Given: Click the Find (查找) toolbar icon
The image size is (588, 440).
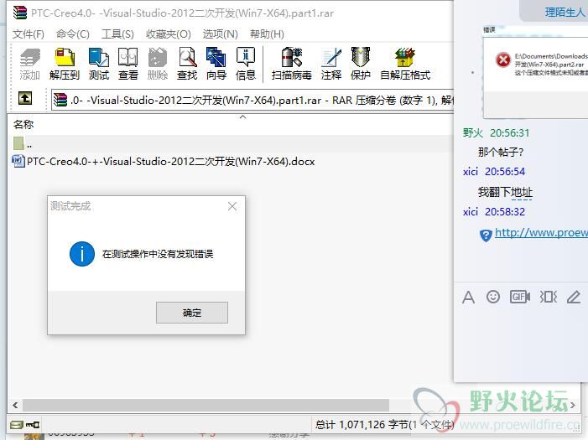Looking at the screenshot, I should point(187,64).
